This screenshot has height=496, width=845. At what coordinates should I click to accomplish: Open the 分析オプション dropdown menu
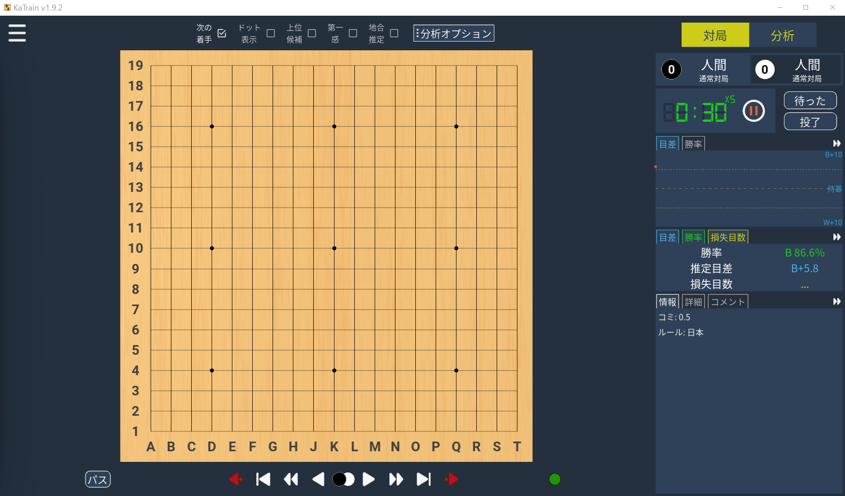(453, 33)
